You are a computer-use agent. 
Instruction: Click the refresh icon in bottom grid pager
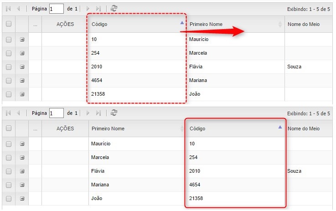(114, 113)
